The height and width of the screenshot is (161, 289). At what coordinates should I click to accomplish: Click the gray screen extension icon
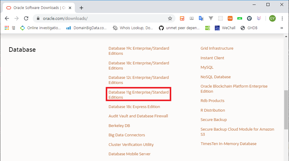(192, 18)
